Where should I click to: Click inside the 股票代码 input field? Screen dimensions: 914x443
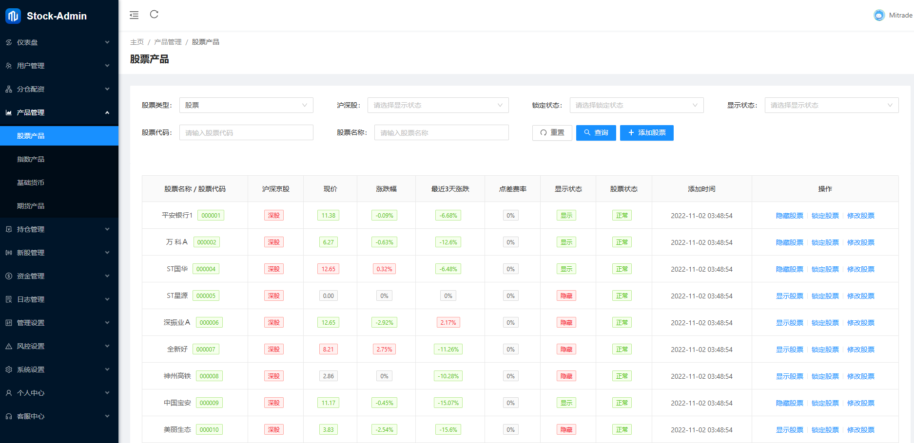(x=246, y=132)
